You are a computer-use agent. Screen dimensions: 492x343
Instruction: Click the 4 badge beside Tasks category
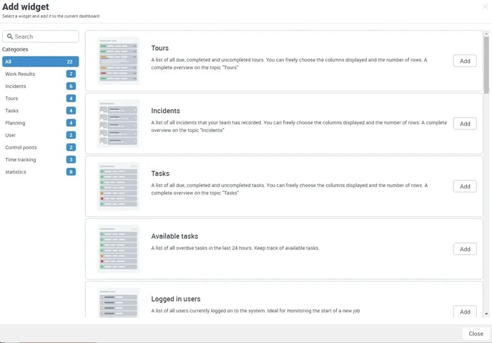[x=71, y=111]
